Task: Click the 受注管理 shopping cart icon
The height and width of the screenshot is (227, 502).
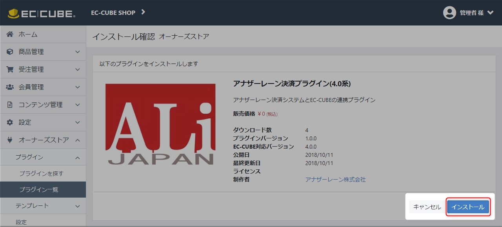Action: (x=10, y=69)
